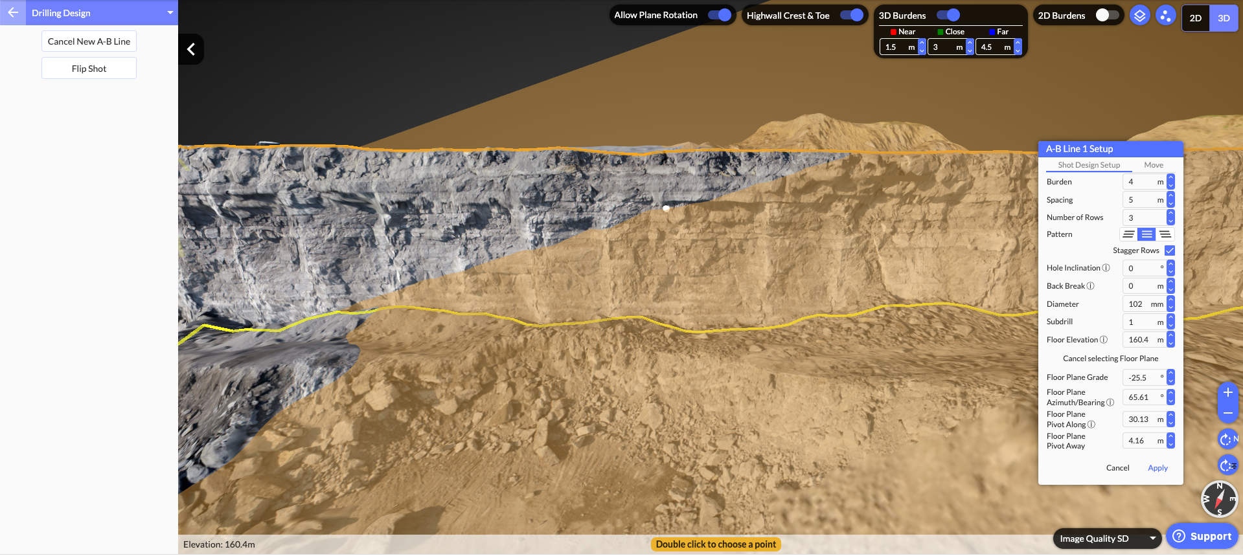Viewport: 1243px width, 556px height.
Task: Click the three-dots point cloud icon
Action: [x=1165, y=16]
